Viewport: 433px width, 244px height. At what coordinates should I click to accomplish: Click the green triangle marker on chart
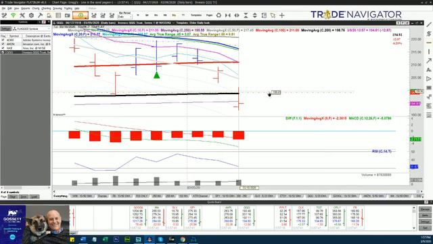(x=156, y=75)
